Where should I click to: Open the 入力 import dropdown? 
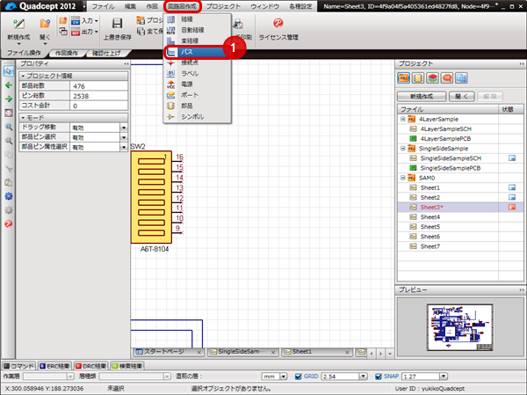pos(85,21)
